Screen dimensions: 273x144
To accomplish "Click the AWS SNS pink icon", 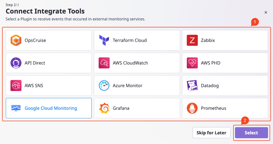I will [x=16, y=86].
